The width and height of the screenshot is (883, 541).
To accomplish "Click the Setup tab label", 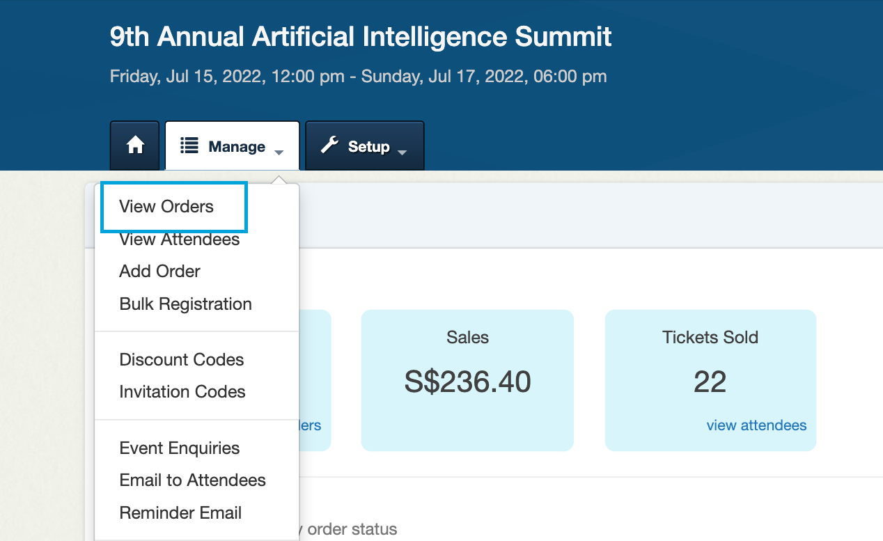I will click(368, 146).
